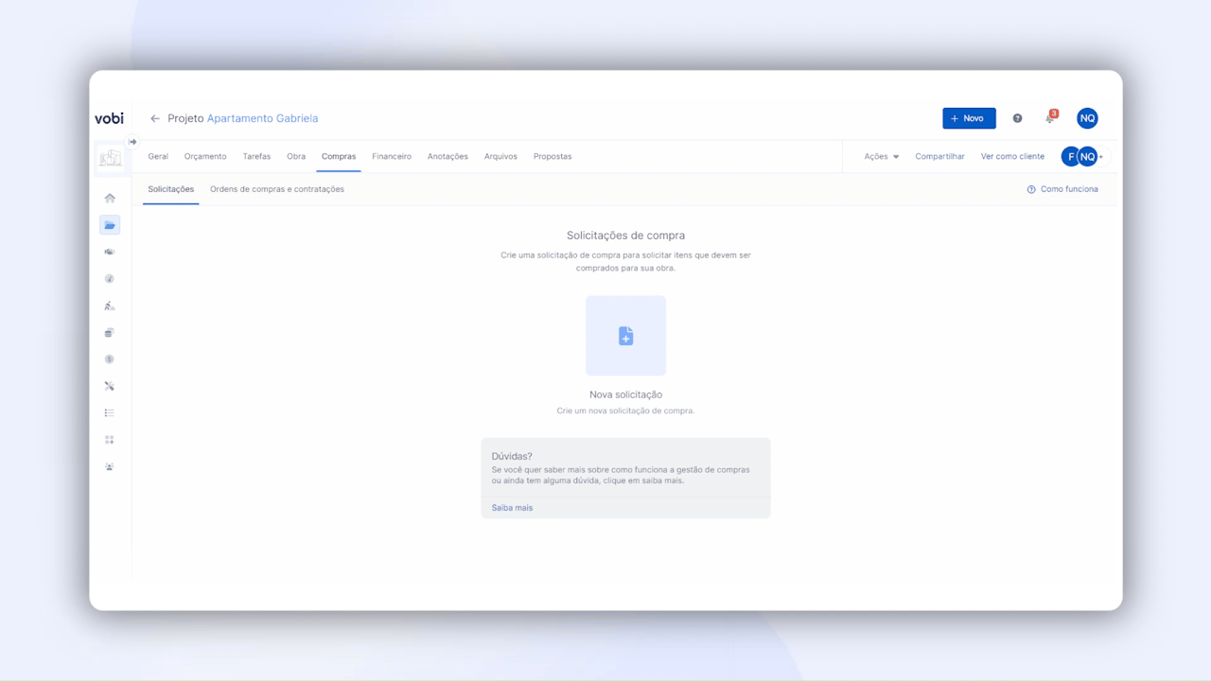Switch to the Orçamento tab
Viewport: 1211px width, 681px height.
click(x=205, y=156)
